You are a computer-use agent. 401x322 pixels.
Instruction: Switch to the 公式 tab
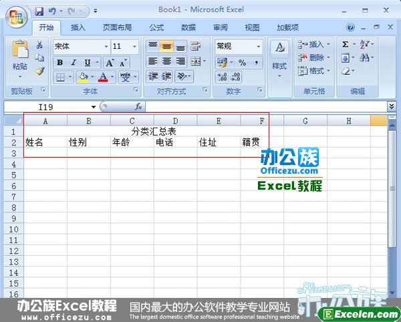[x=156, y=27]
